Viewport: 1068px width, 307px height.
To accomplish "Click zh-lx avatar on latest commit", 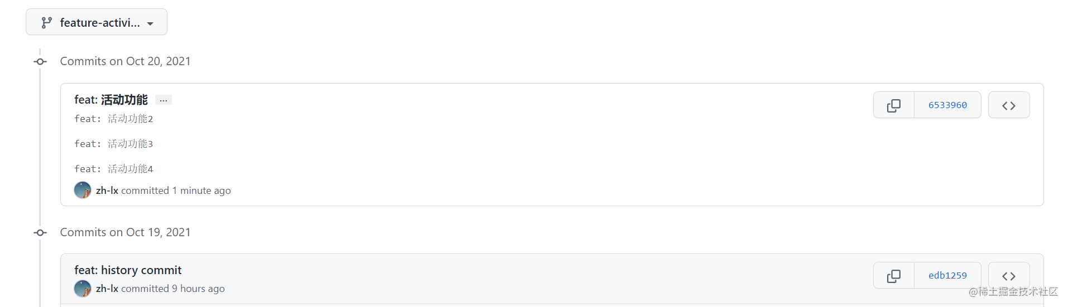I will coord(83,190).
